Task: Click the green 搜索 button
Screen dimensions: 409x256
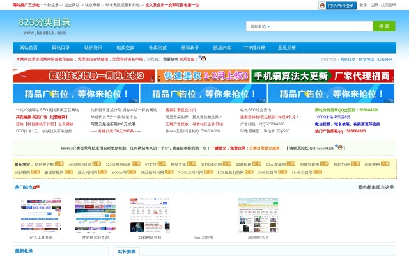Action: click(383, 26)
